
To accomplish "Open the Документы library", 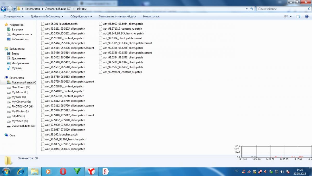I will pos(19,58).
